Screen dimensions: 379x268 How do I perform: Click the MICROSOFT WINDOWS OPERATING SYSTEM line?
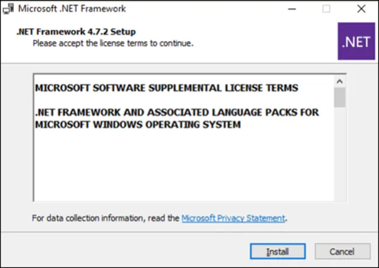coord(138,125)
